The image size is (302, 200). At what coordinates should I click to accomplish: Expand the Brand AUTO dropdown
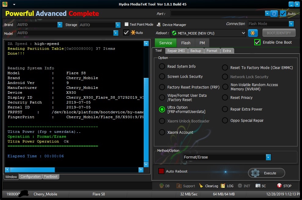[60, 25]
